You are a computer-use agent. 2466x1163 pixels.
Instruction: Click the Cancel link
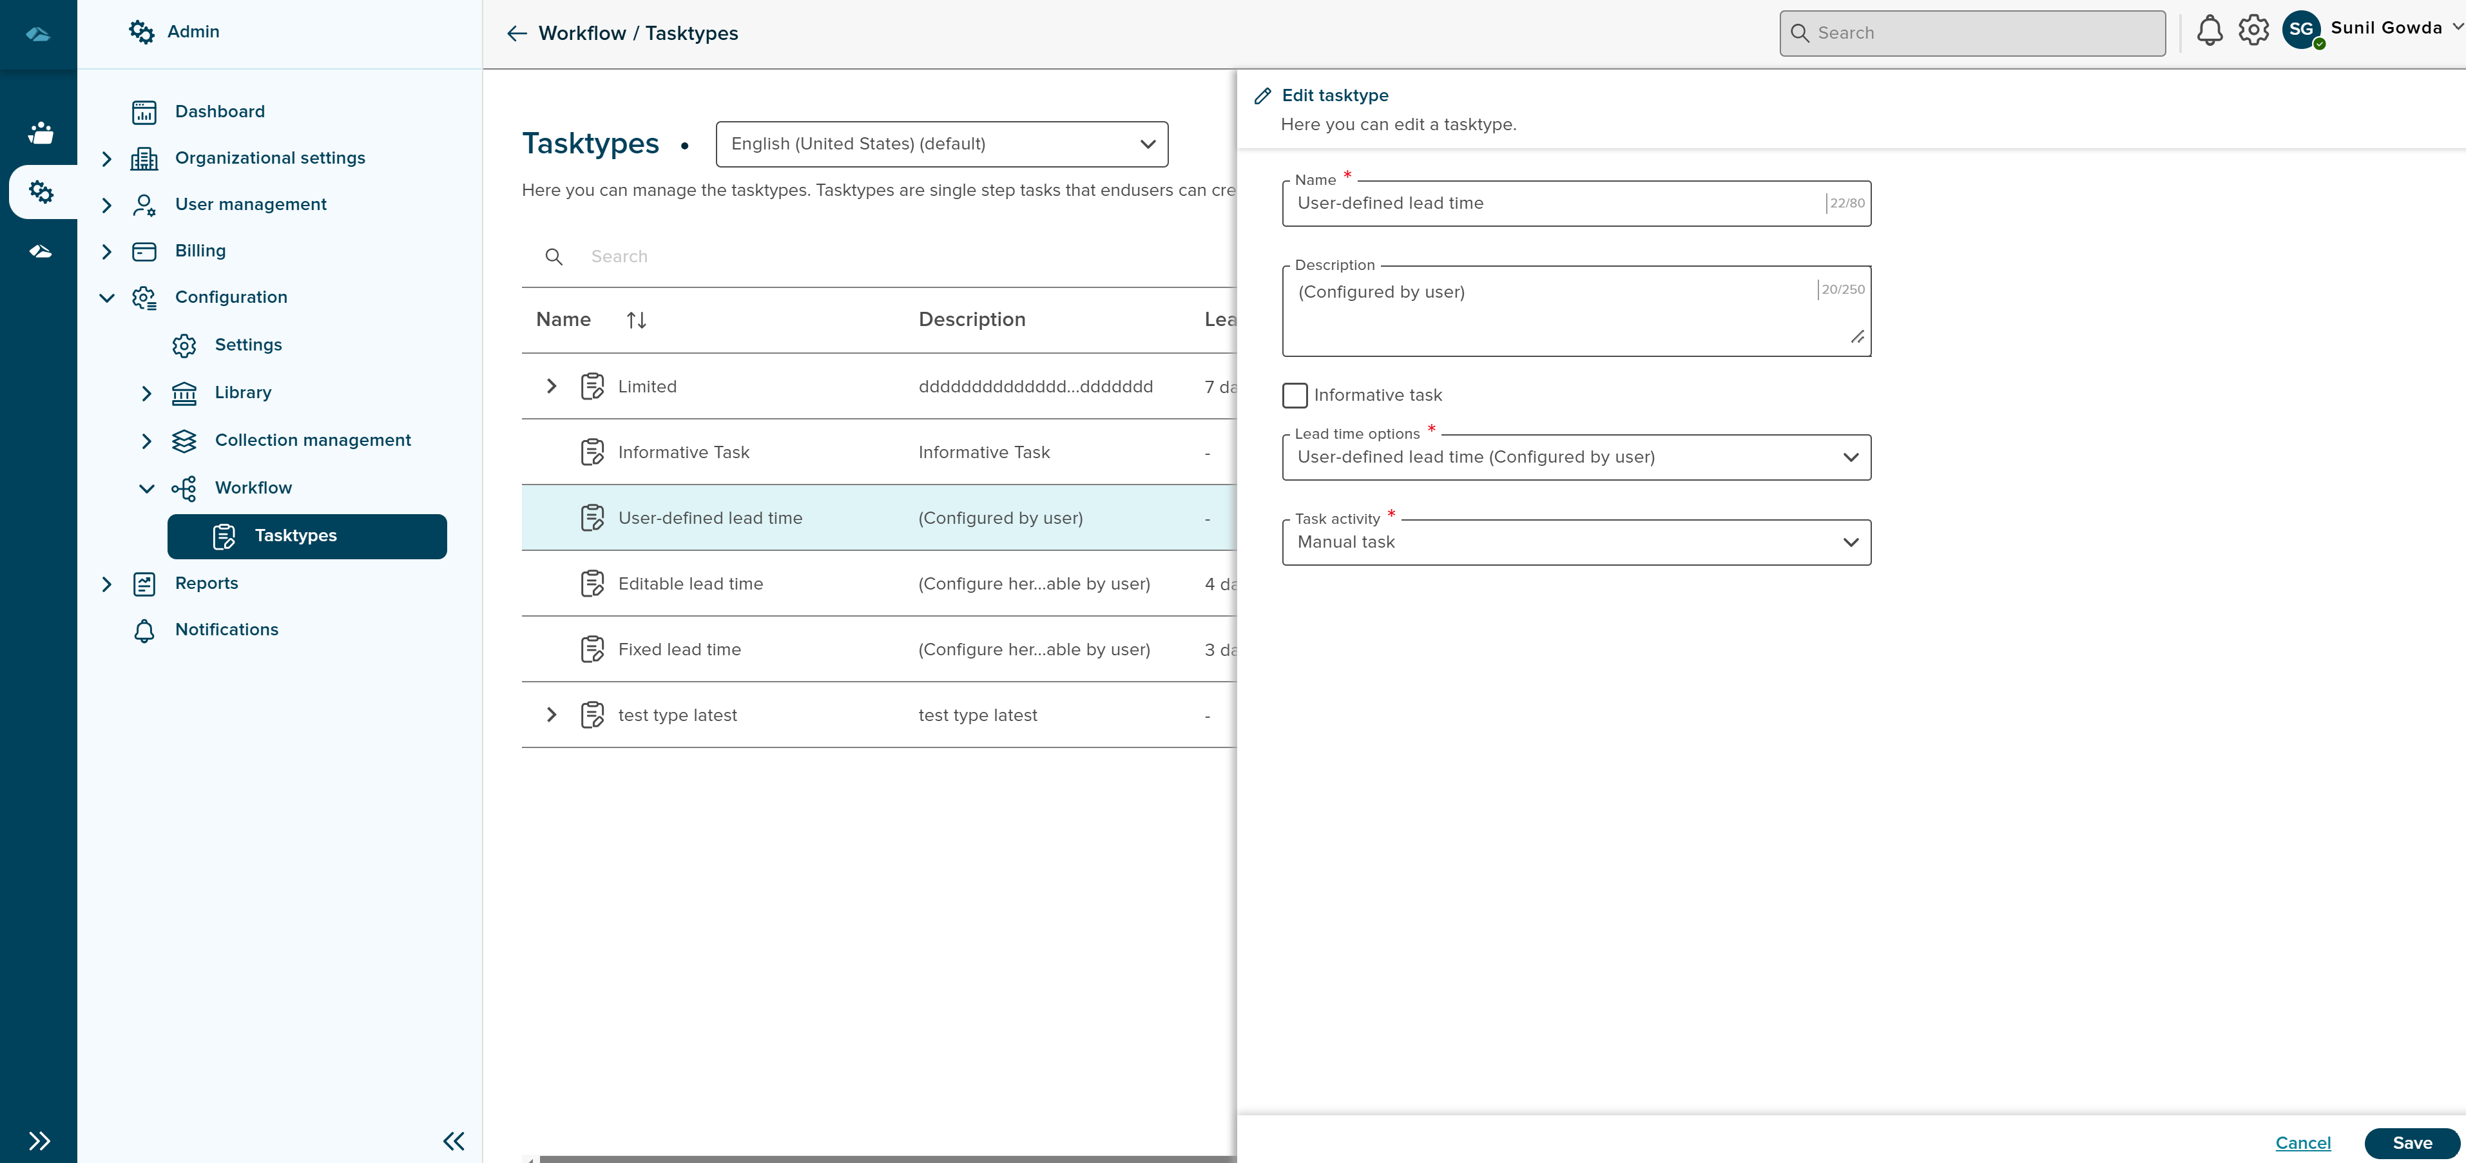(2302, 1143)
